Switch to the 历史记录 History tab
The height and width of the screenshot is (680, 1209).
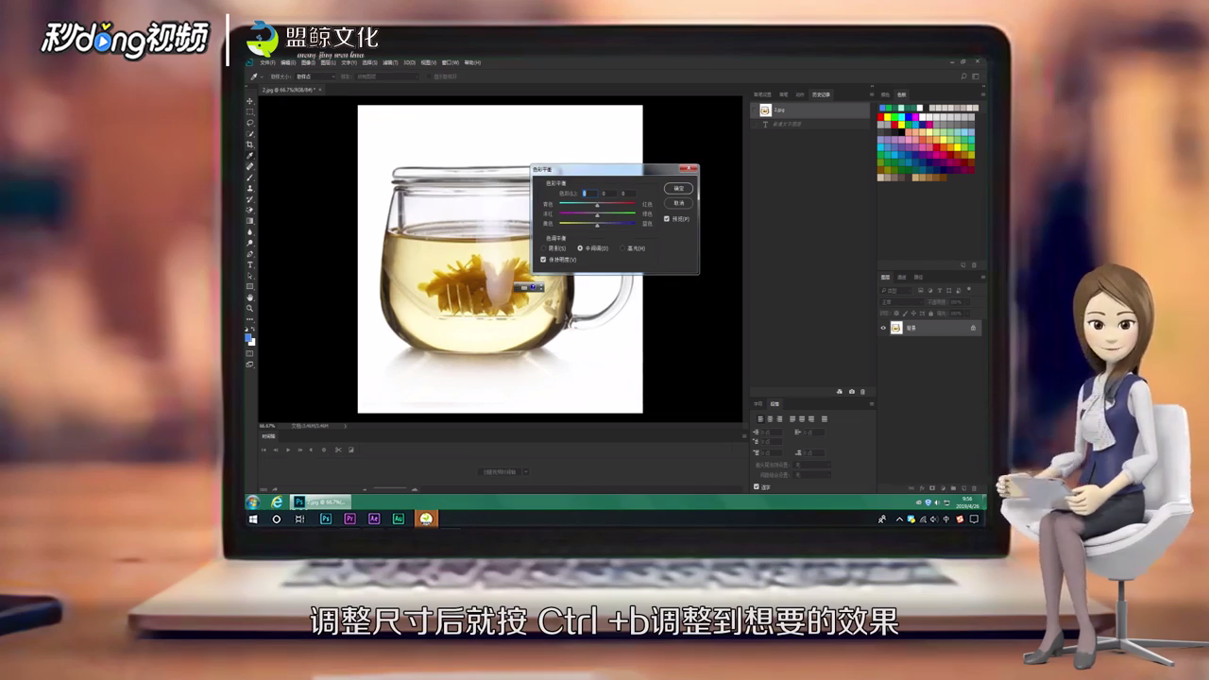point(821,94)
